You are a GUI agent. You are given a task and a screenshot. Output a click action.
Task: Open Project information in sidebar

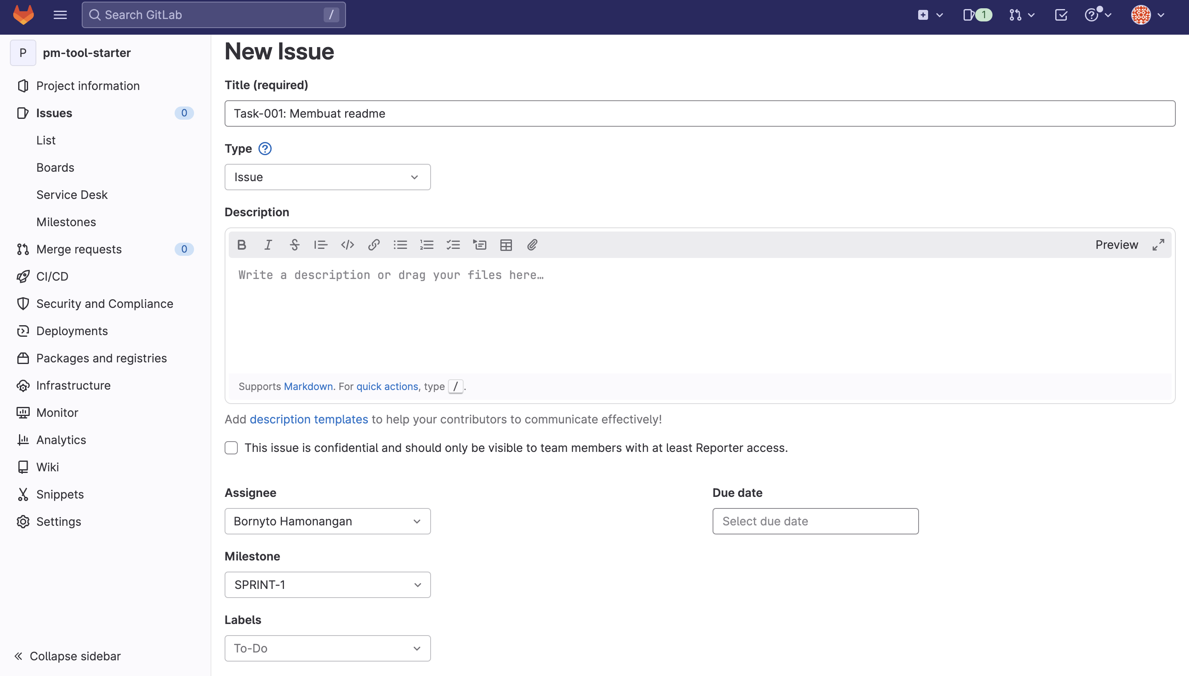click(x=88, y=86)
